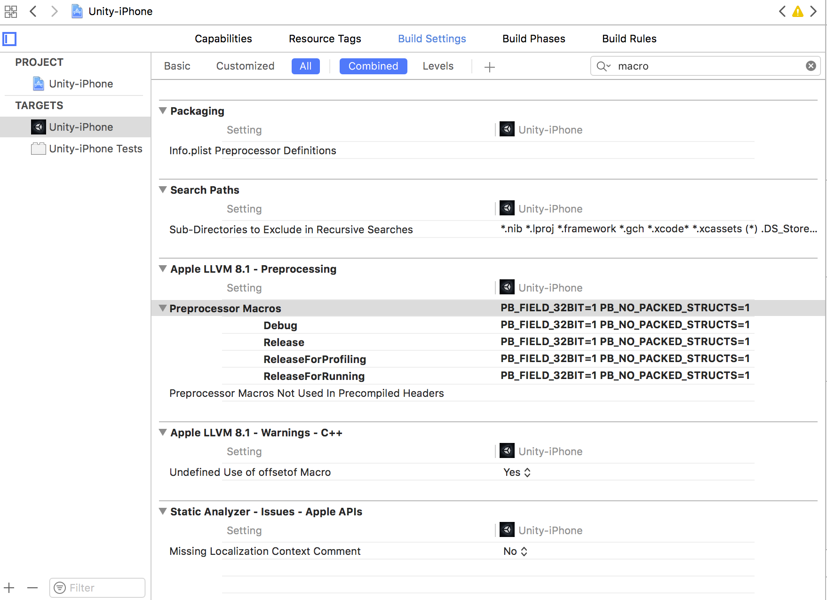Viewport: 827px width, 600px height.
Task: Switch to the Build Phases tab
Action: point(534,39)
